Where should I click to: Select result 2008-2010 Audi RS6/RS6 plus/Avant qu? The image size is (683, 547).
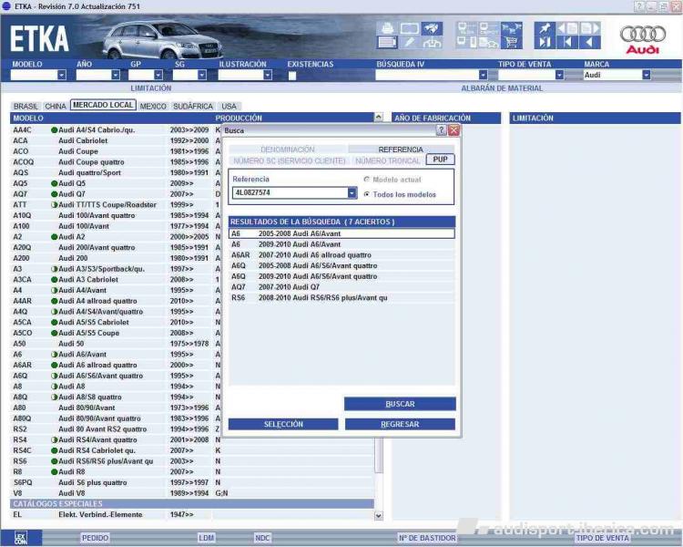click(x=341, y=298)
